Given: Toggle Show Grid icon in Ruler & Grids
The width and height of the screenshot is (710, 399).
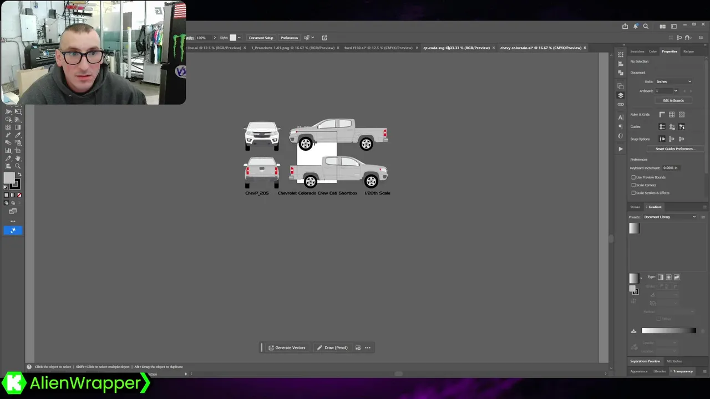Looking at the screenshot, I should (672, 114).
